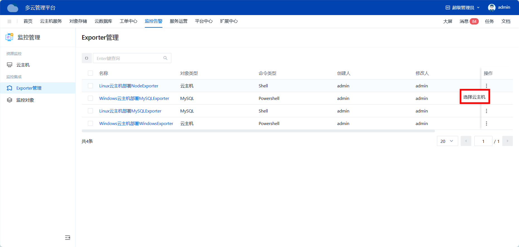Expand the 超级管理员 role dropdown

(463, 8)
